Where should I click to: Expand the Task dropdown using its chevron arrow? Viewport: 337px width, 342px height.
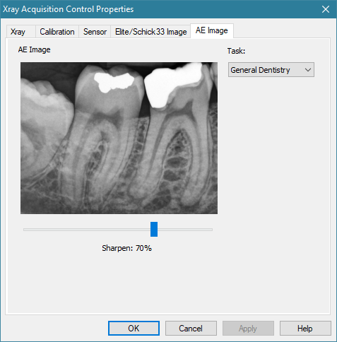point(308,70)
